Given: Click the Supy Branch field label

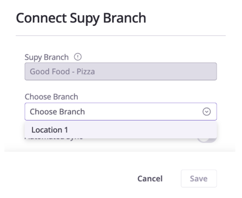Looking at the screenshot, I should click(x=46, y=57).
